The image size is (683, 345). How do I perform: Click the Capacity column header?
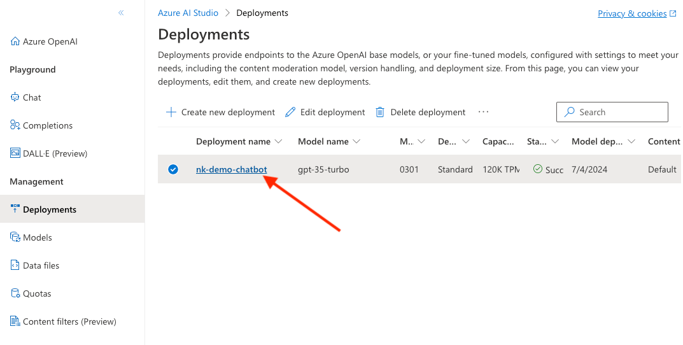[x=498, y=141]
